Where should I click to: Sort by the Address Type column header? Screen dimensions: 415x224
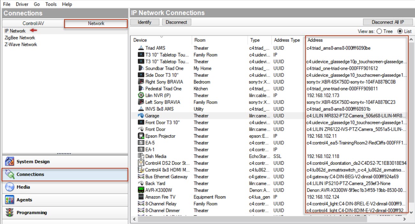[x=288, y=40]
